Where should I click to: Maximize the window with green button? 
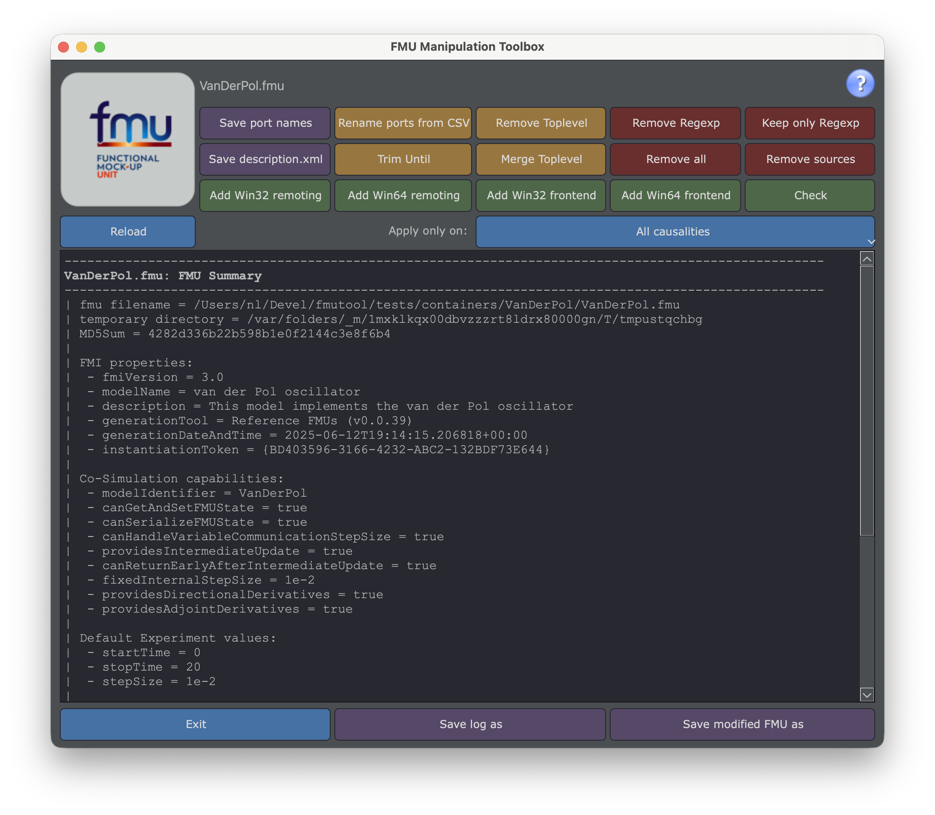coord(100,47)
